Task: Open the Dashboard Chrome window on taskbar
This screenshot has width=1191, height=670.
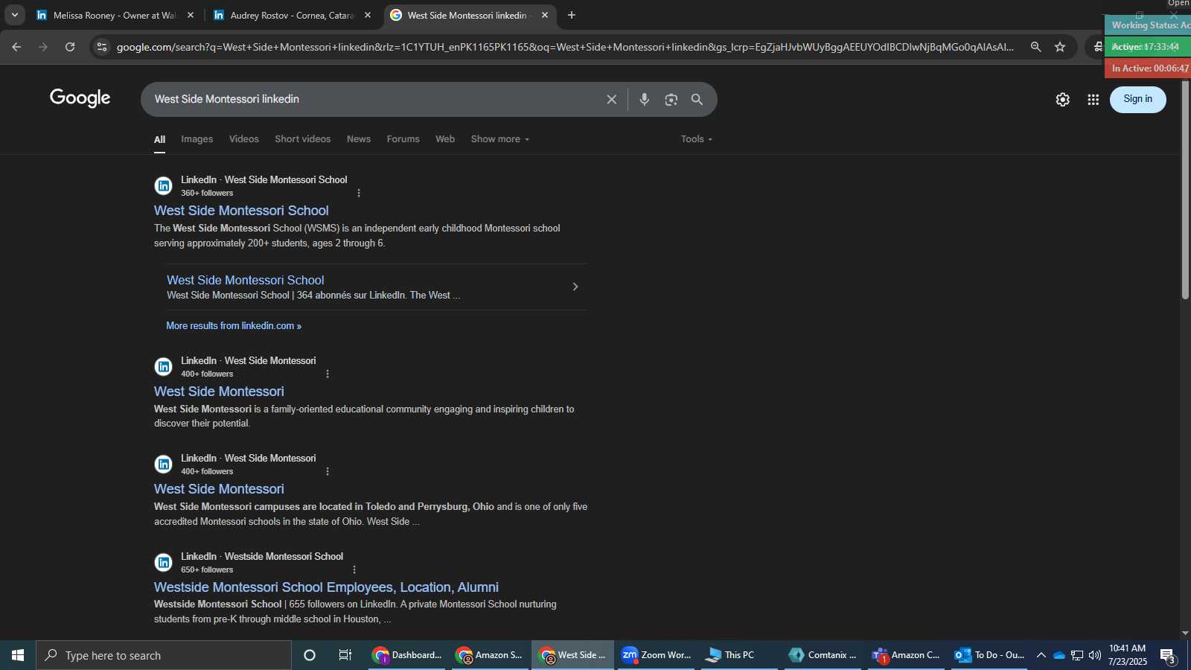Action: click(x=407, y=655)
